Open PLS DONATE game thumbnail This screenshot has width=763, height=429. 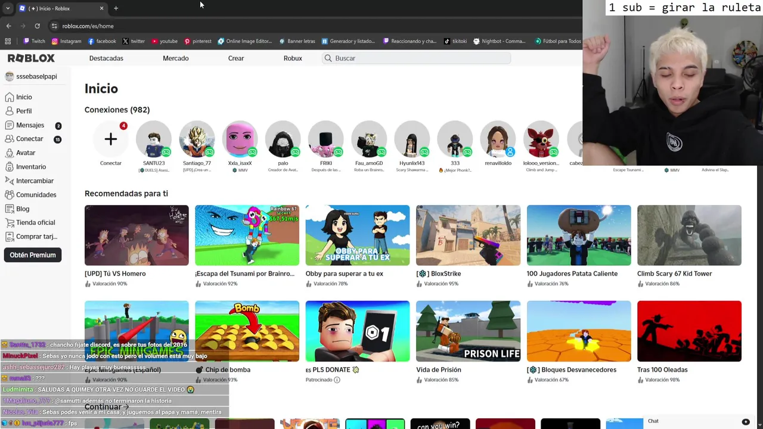point(358,331)
